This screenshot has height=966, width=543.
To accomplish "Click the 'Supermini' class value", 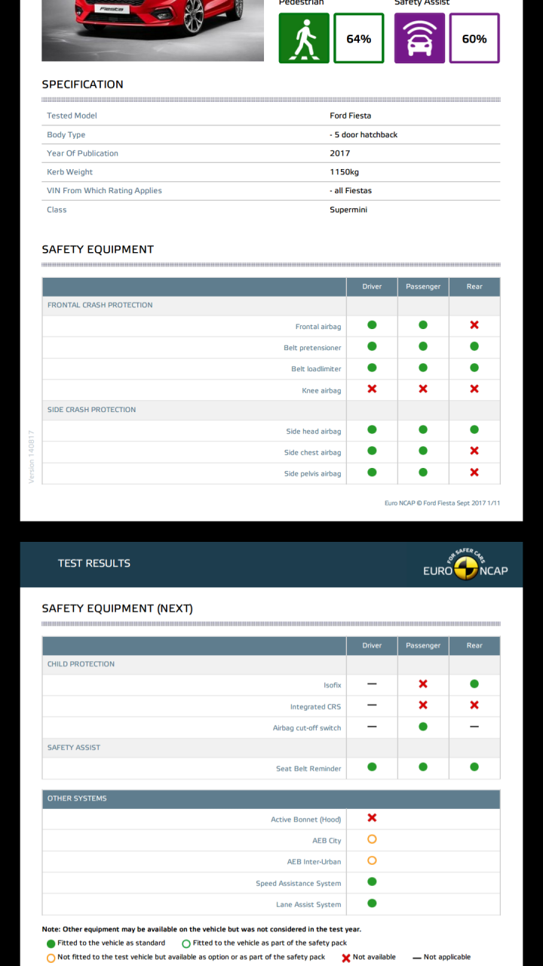I will [x=348, y=210].
